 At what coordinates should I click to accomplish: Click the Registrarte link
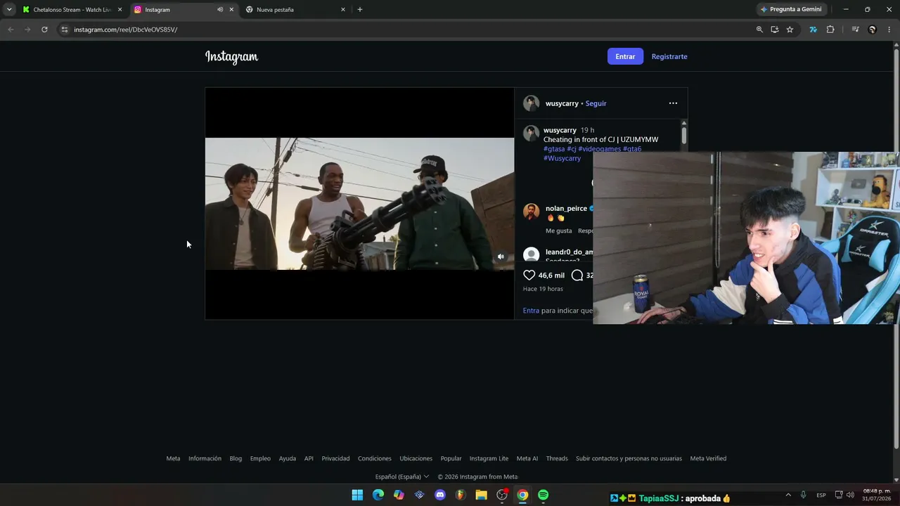click(x=669, y=56)
